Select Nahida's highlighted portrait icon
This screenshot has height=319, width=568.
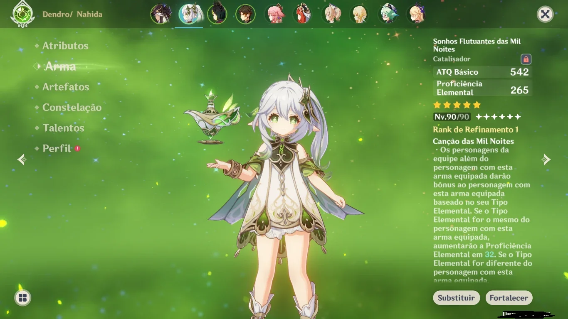pos(189,14)
